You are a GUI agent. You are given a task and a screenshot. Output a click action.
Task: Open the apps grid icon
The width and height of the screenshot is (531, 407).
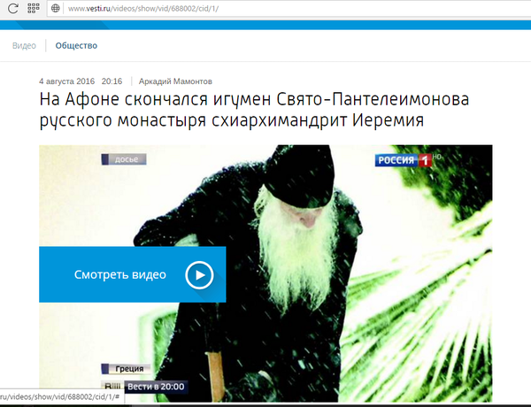(34, 8)
